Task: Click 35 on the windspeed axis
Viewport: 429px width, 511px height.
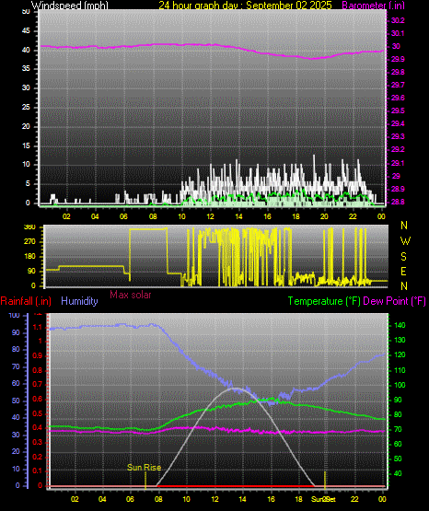Action: [26, 69]
